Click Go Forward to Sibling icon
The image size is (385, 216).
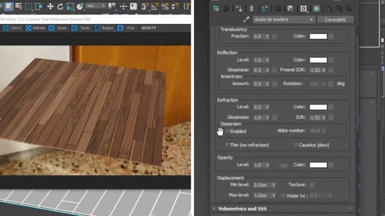point(349,8)
